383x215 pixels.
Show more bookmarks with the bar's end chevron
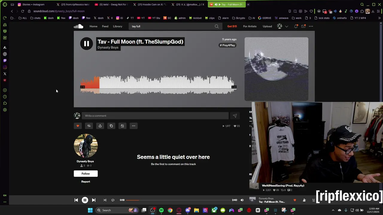pos(379,18)
